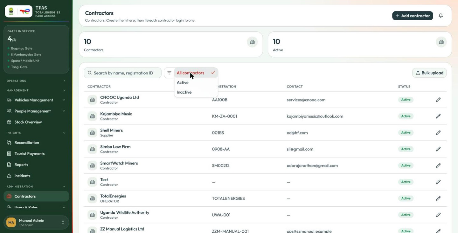Click the UWA logo in sidebar header
This screenshot has height=233, width=458.
[x=11, y=11]
